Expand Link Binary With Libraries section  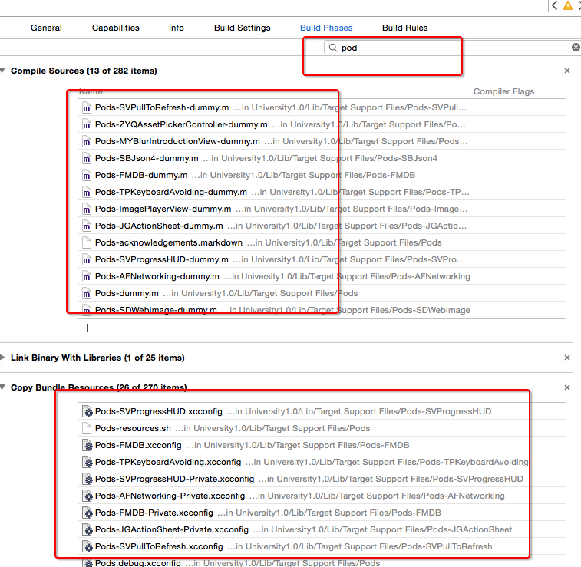pyautogui.click(x=2, y=358)
